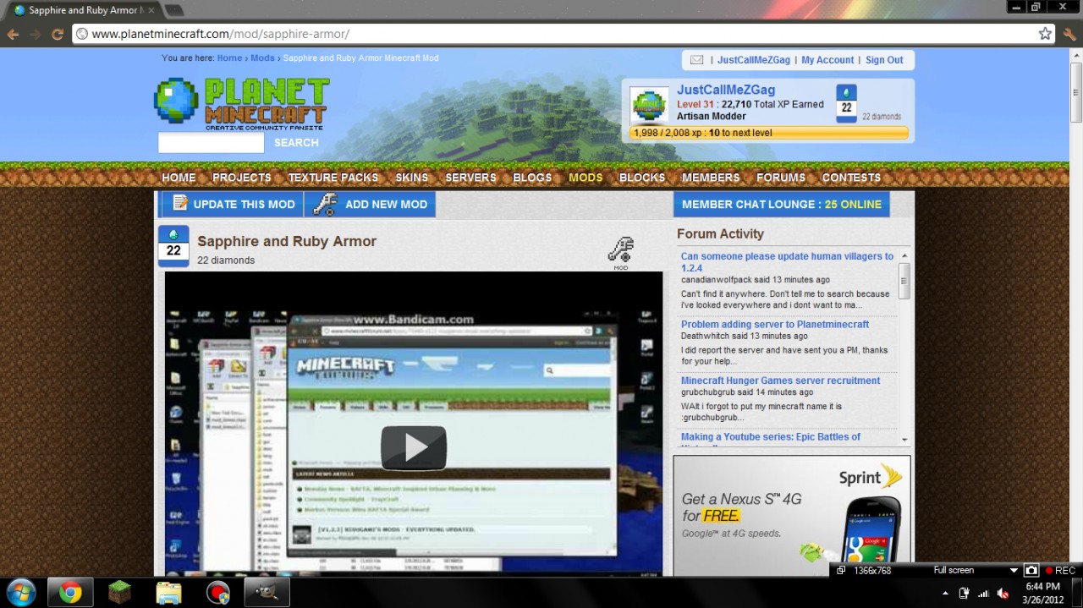
Task: Click the UPDATE THIS MOD button
Action: [x=232, y=204]
